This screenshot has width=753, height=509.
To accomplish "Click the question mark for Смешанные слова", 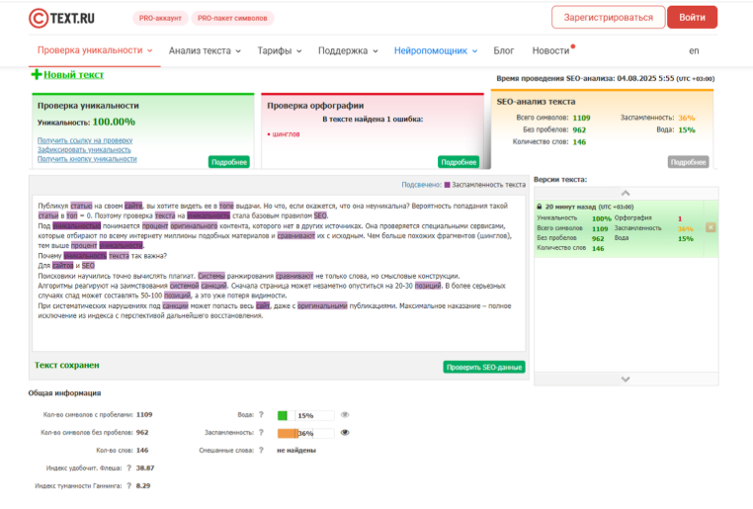I will point(260,450).
